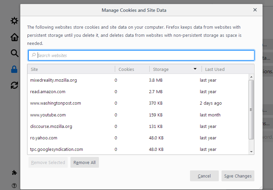Click the Remove All button
Screen dimensions: 273x190
pyautogui.click(x=85, y=162)
